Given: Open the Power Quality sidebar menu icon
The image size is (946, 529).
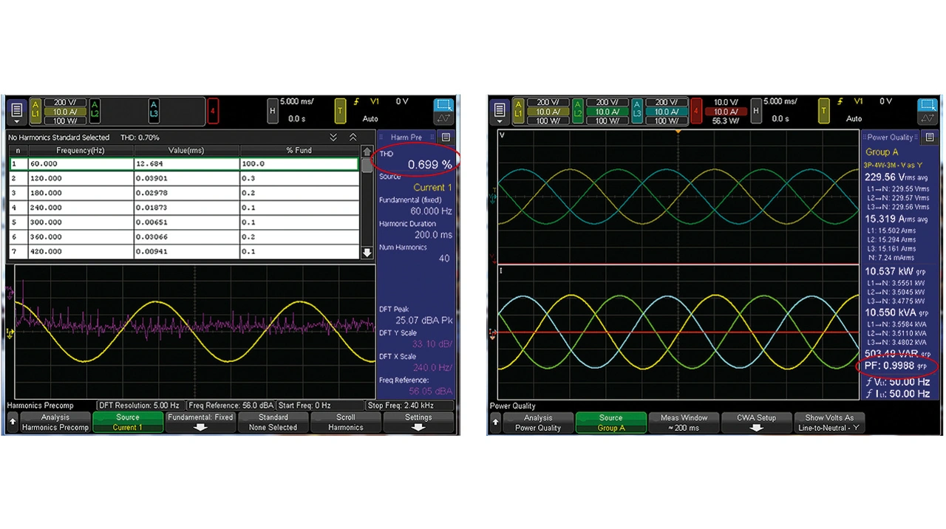Looking at the screenshot, I should (930, 137).
